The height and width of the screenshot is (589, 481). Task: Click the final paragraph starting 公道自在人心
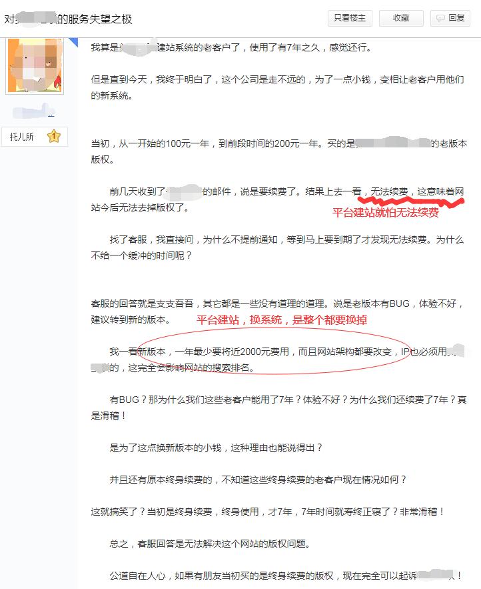(x=285, y=576)
